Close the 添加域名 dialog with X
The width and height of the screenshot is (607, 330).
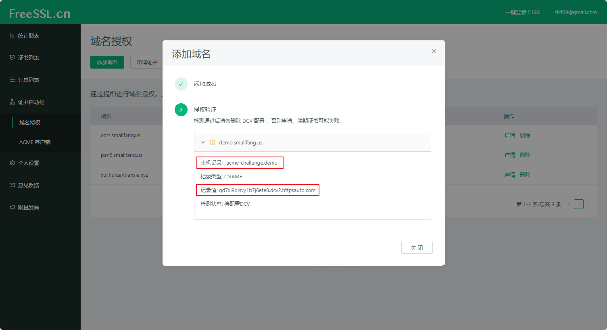[434, 51]
